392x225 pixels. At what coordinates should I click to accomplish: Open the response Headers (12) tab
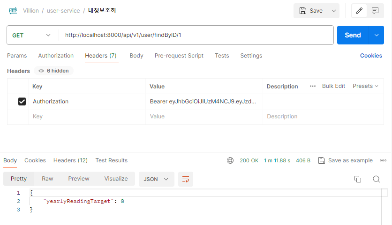click(70, 160)
